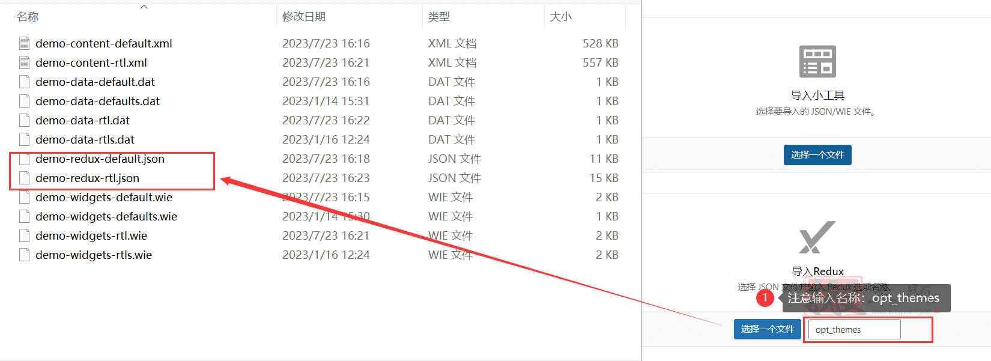
Task: Sort files by 类型 column header
Action: (439, 16)
